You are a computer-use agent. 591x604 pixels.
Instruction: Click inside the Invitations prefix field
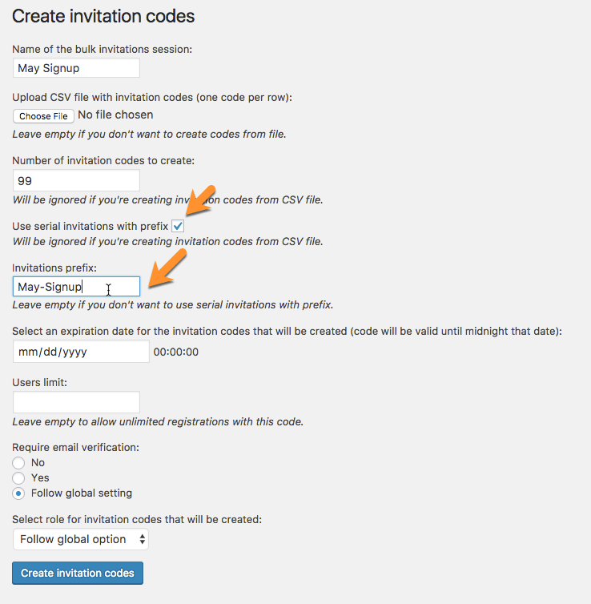coord(76,287)
